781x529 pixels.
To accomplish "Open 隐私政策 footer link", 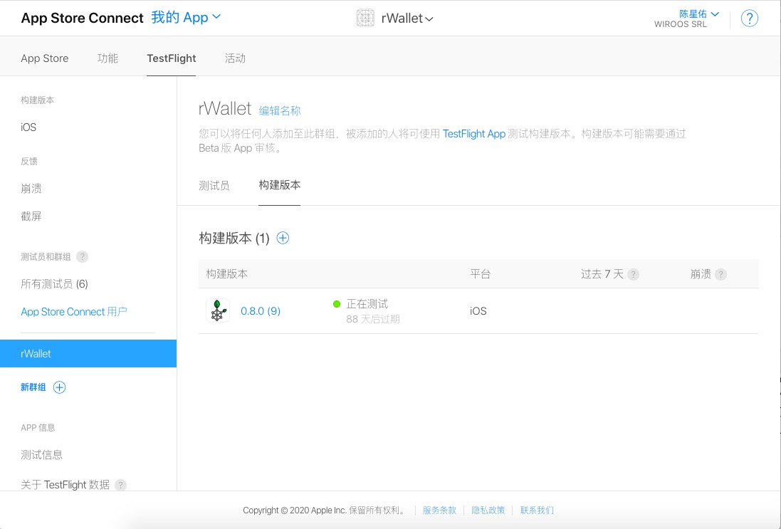I will pos(488,510).
